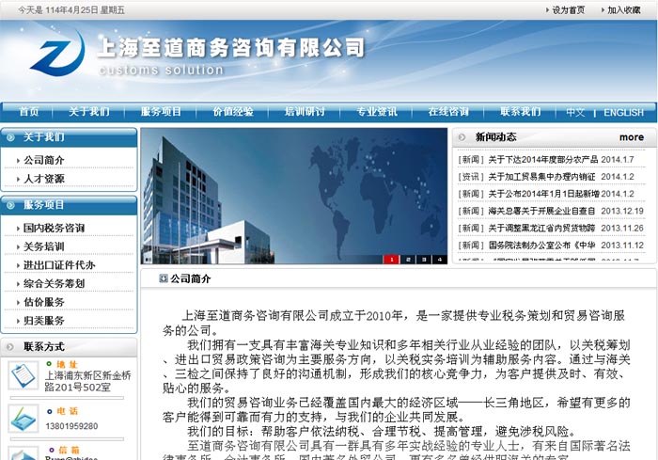Open 公司简介 in the sidebar

[43, 160]
